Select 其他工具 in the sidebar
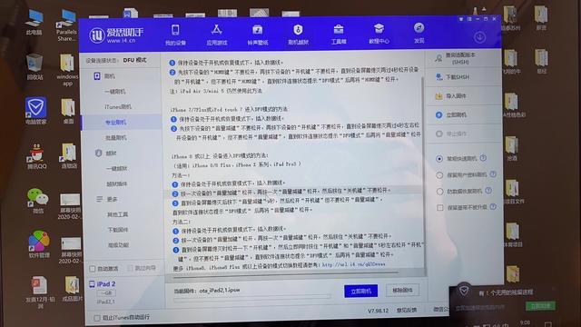This screenshot has width=581, height=327. 118,214
